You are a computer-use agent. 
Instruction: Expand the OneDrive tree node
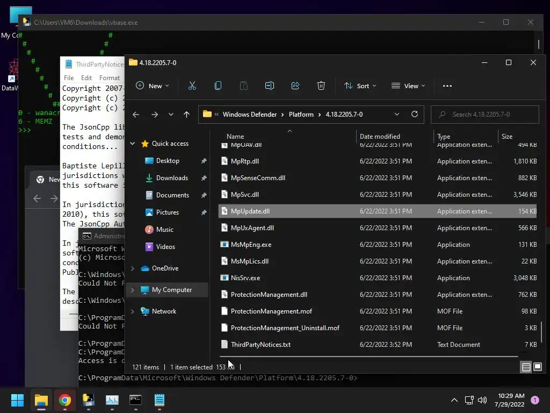coord(133,268)
